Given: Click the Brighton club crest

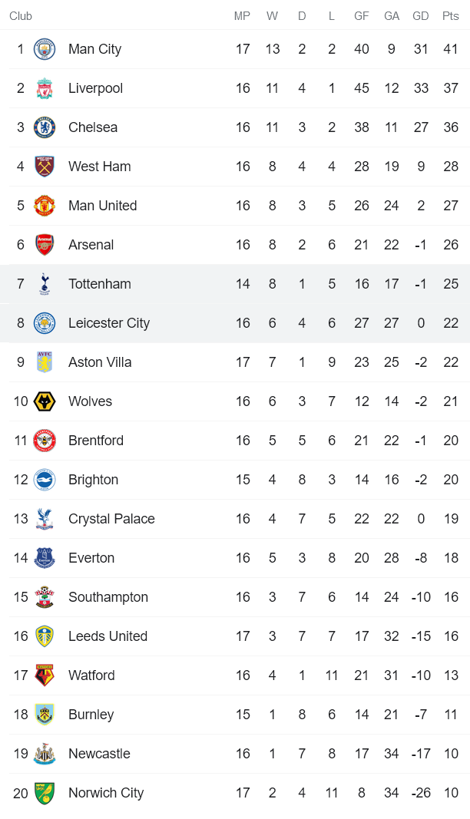Looking at the screenshot, I should click(45, 480).
